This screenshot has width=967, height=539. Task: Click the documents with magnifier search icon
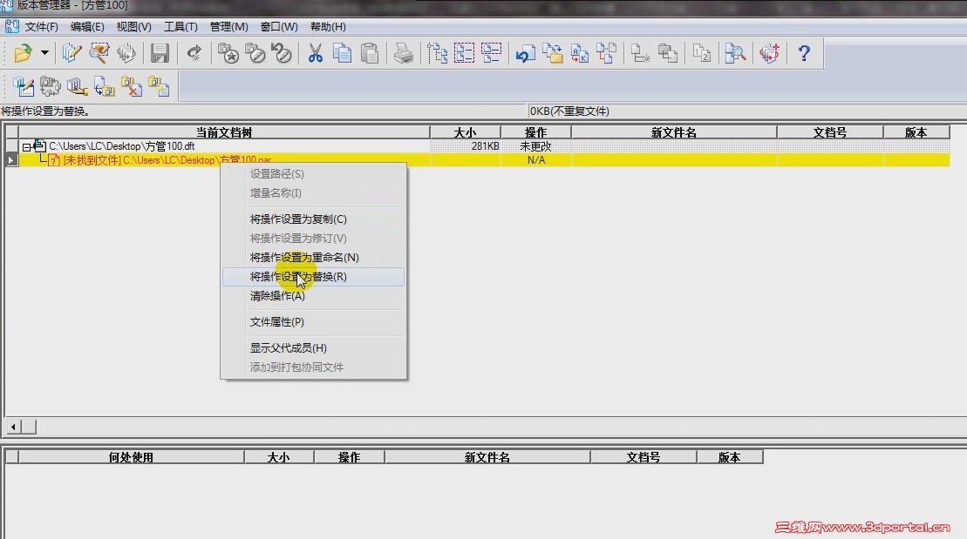click(x=735, y=53)
